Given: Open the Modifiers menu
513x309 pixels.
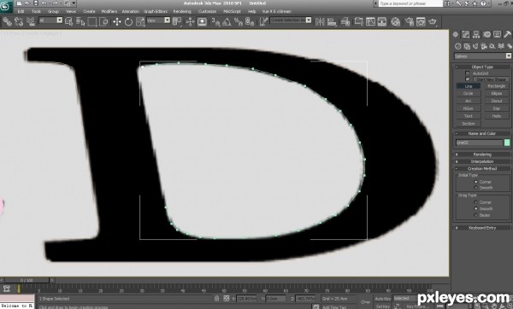Looking at the screenshot, I should 109,11.
